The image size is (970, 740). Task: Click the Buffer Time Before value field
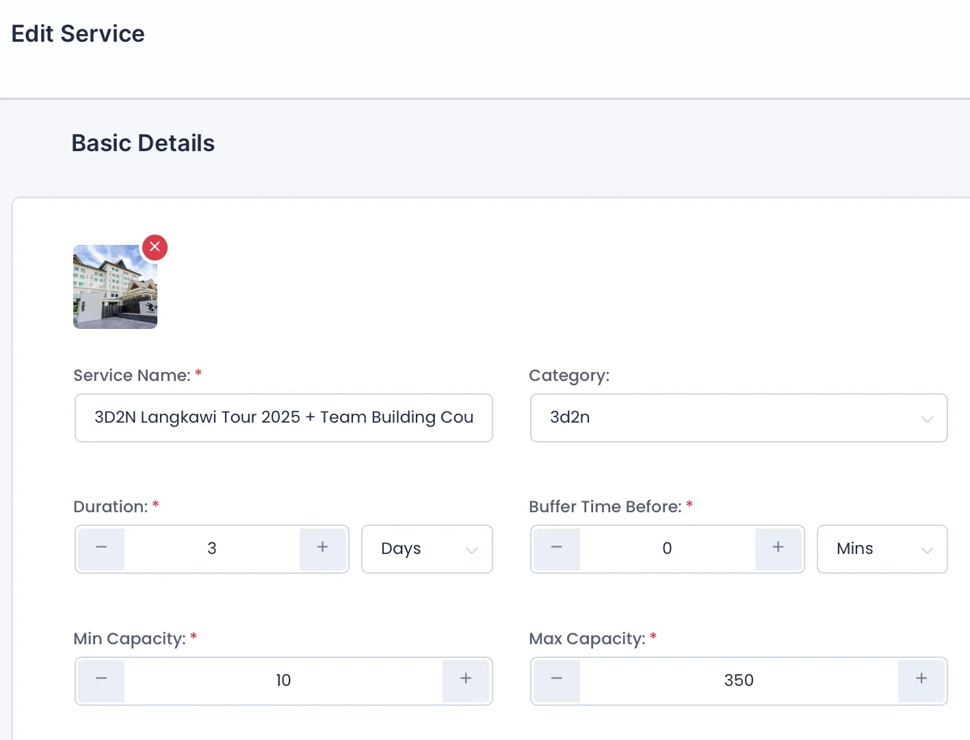[667, 549]
